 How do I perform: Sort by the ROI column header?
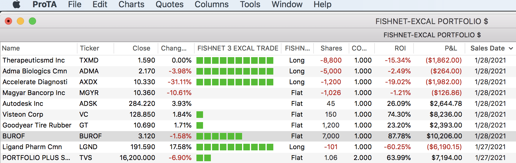pos(400,48)
